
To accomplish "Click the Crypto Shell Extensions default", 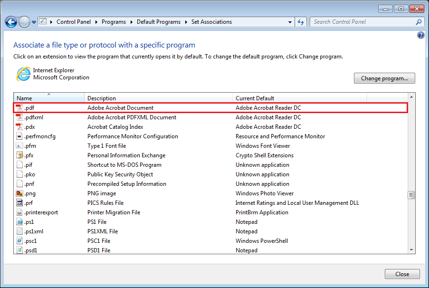I will 265,155.
